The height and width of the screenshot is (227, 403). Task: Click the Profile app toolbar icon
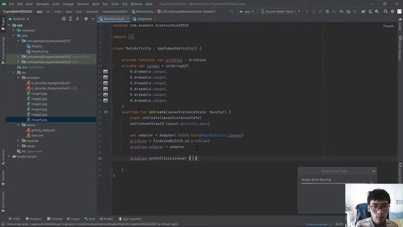pyautogui.click(x=341, y=11)
